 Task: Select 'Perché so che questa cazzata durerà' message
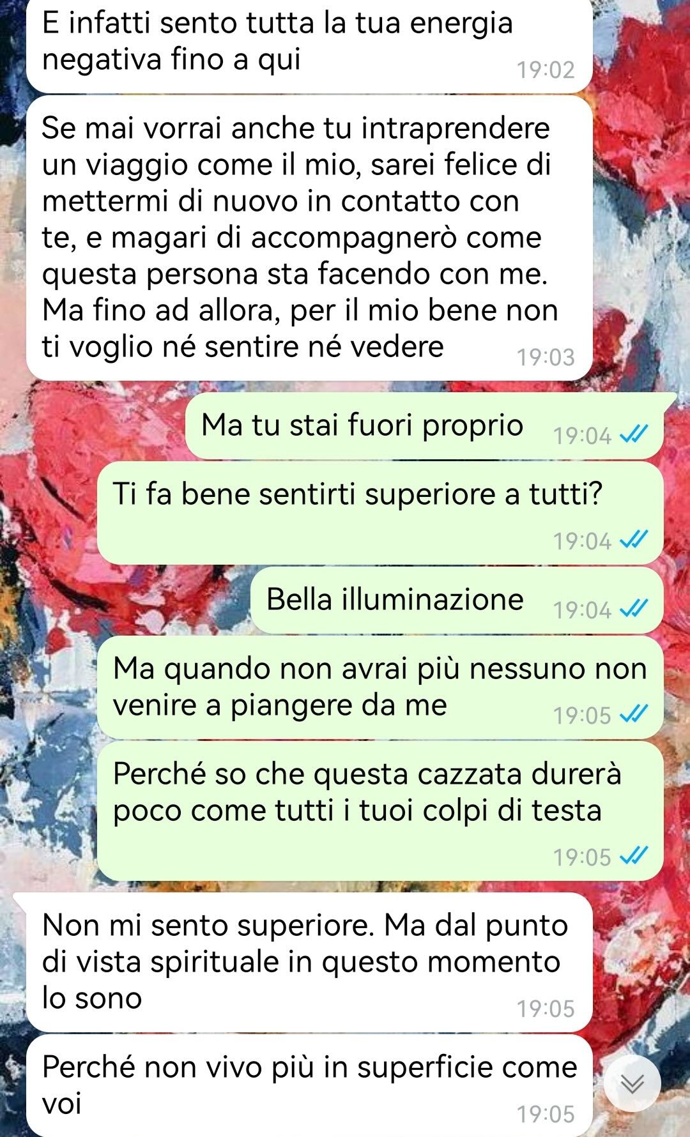(x=380, y=811)
